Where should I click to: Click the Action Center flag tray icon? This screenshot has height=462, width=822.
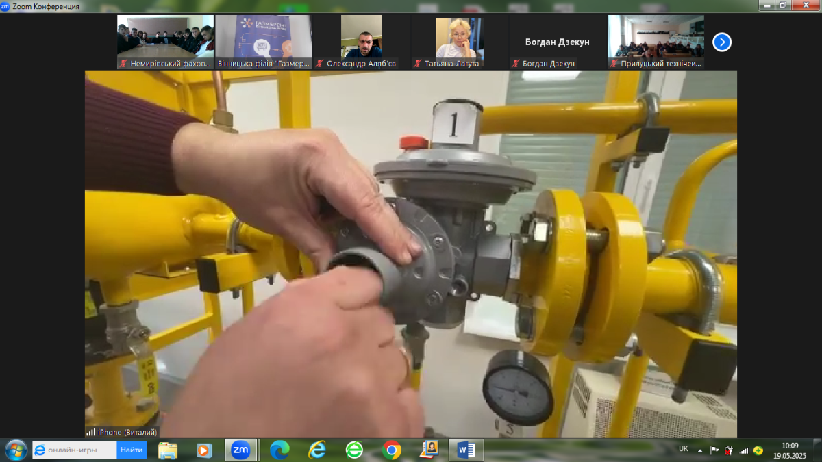coord(714,450)
